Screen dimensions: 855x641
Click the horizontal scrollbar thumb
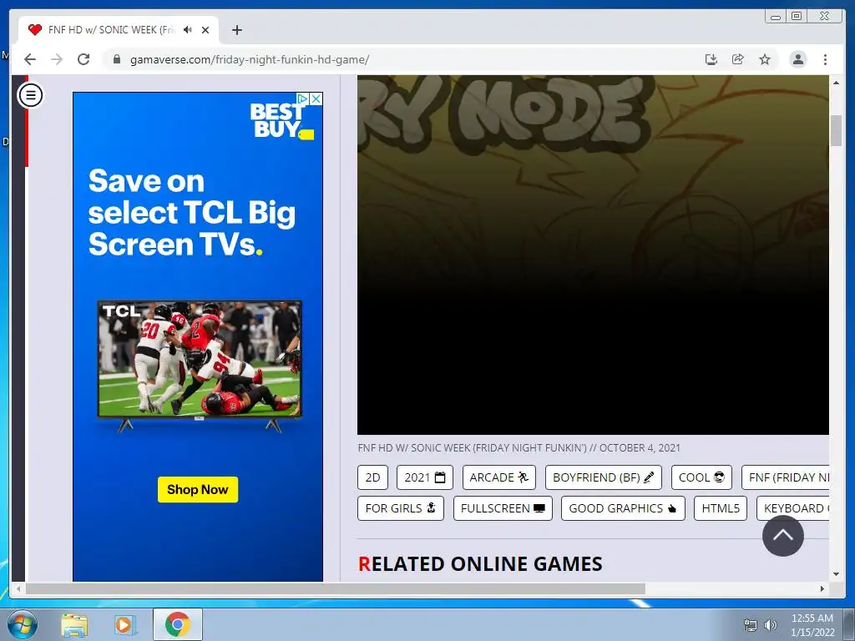[336, 588]
